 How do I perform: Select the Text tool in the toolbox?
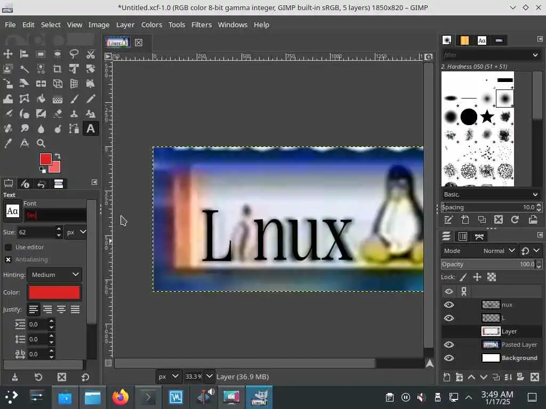tap(91, 129)
